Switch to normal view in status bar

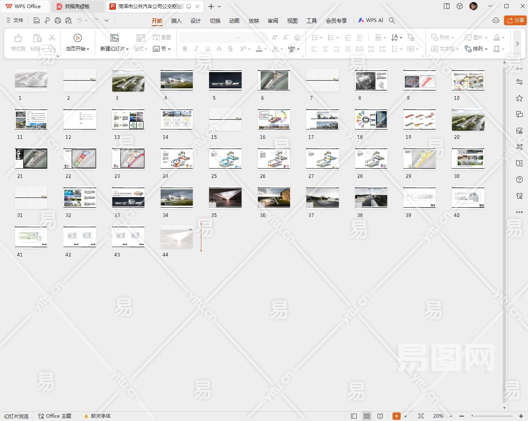[354, 416]
